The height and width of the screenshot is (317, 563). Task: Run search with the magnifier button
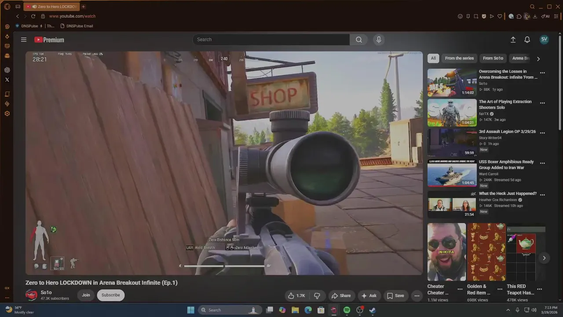pyautogui.click(x=359, y=40)
